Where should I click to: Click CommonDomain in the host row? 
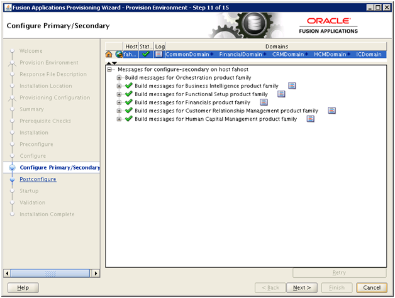(187, 55)
